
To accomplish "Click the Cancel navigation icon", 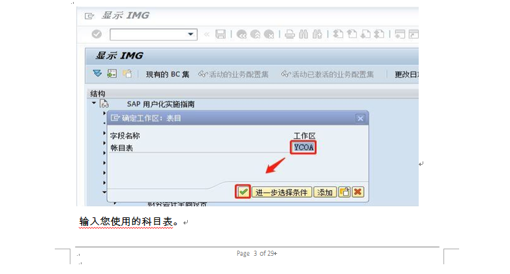I will coord(269,34).
